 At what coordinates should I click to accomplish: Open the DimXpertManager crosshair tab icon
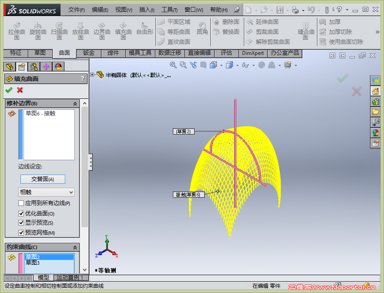tap(46, 67)
